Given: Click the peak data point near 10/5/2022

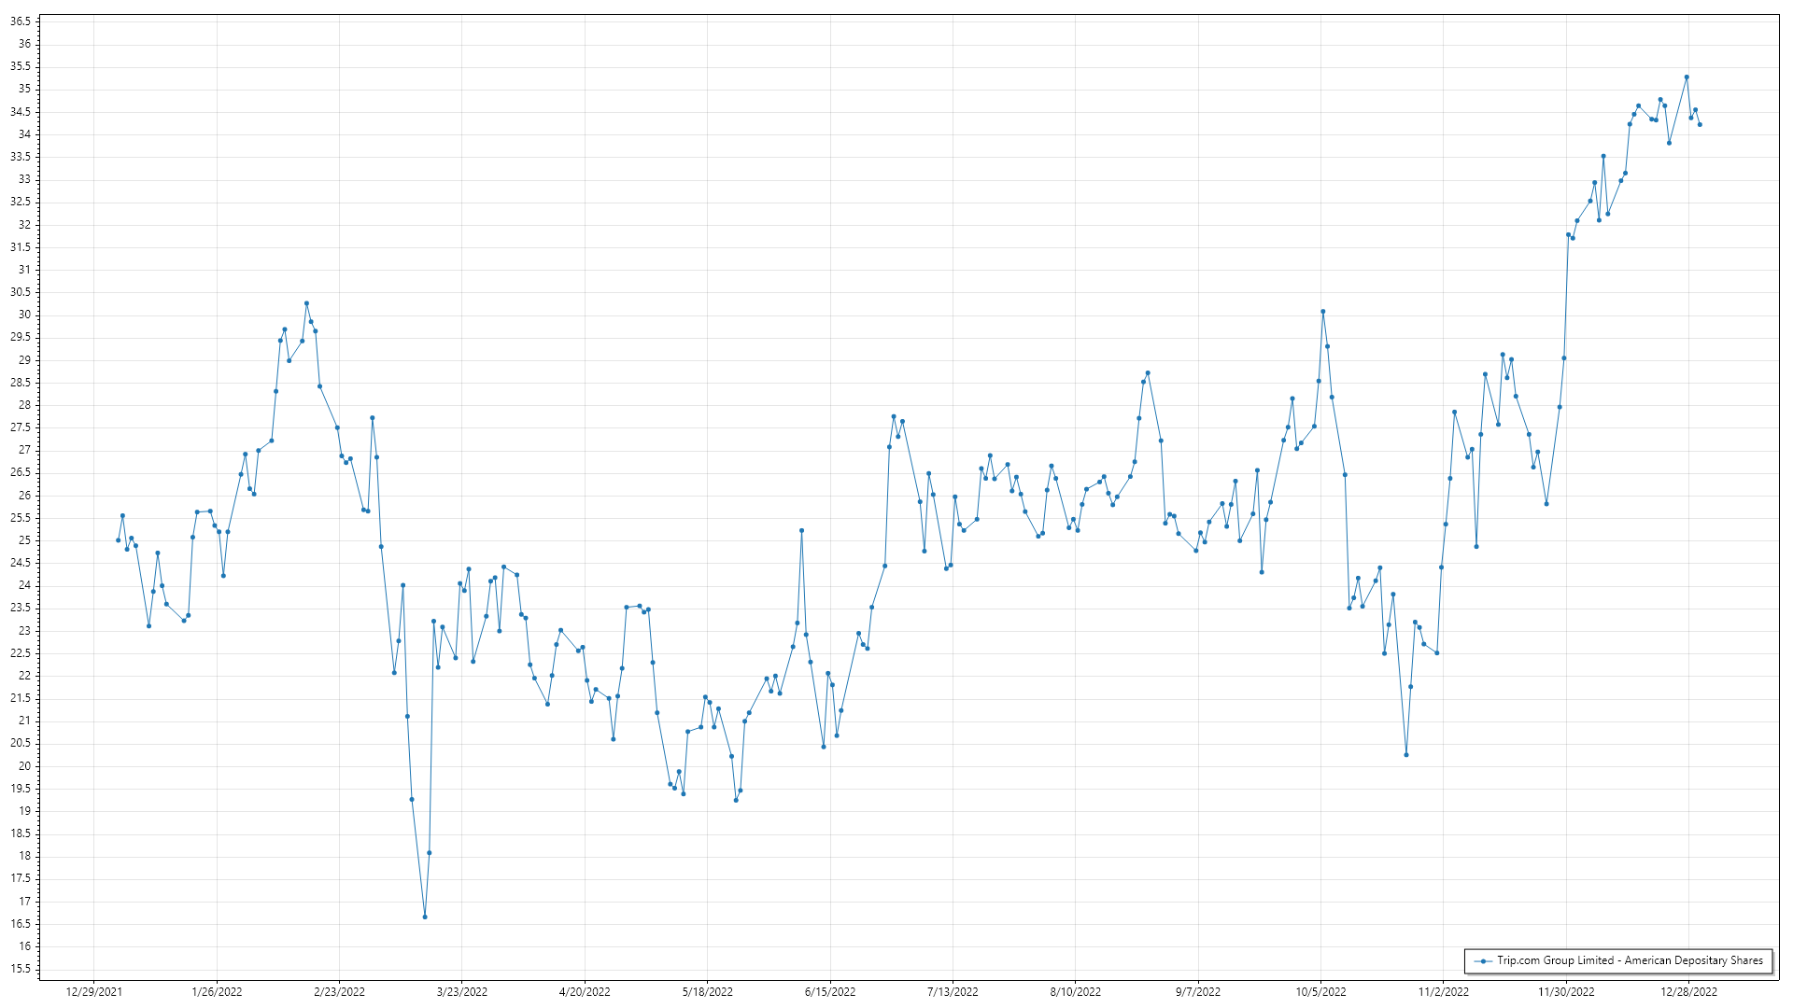Looking at the screenshot, I should (x=1323, y=312).
